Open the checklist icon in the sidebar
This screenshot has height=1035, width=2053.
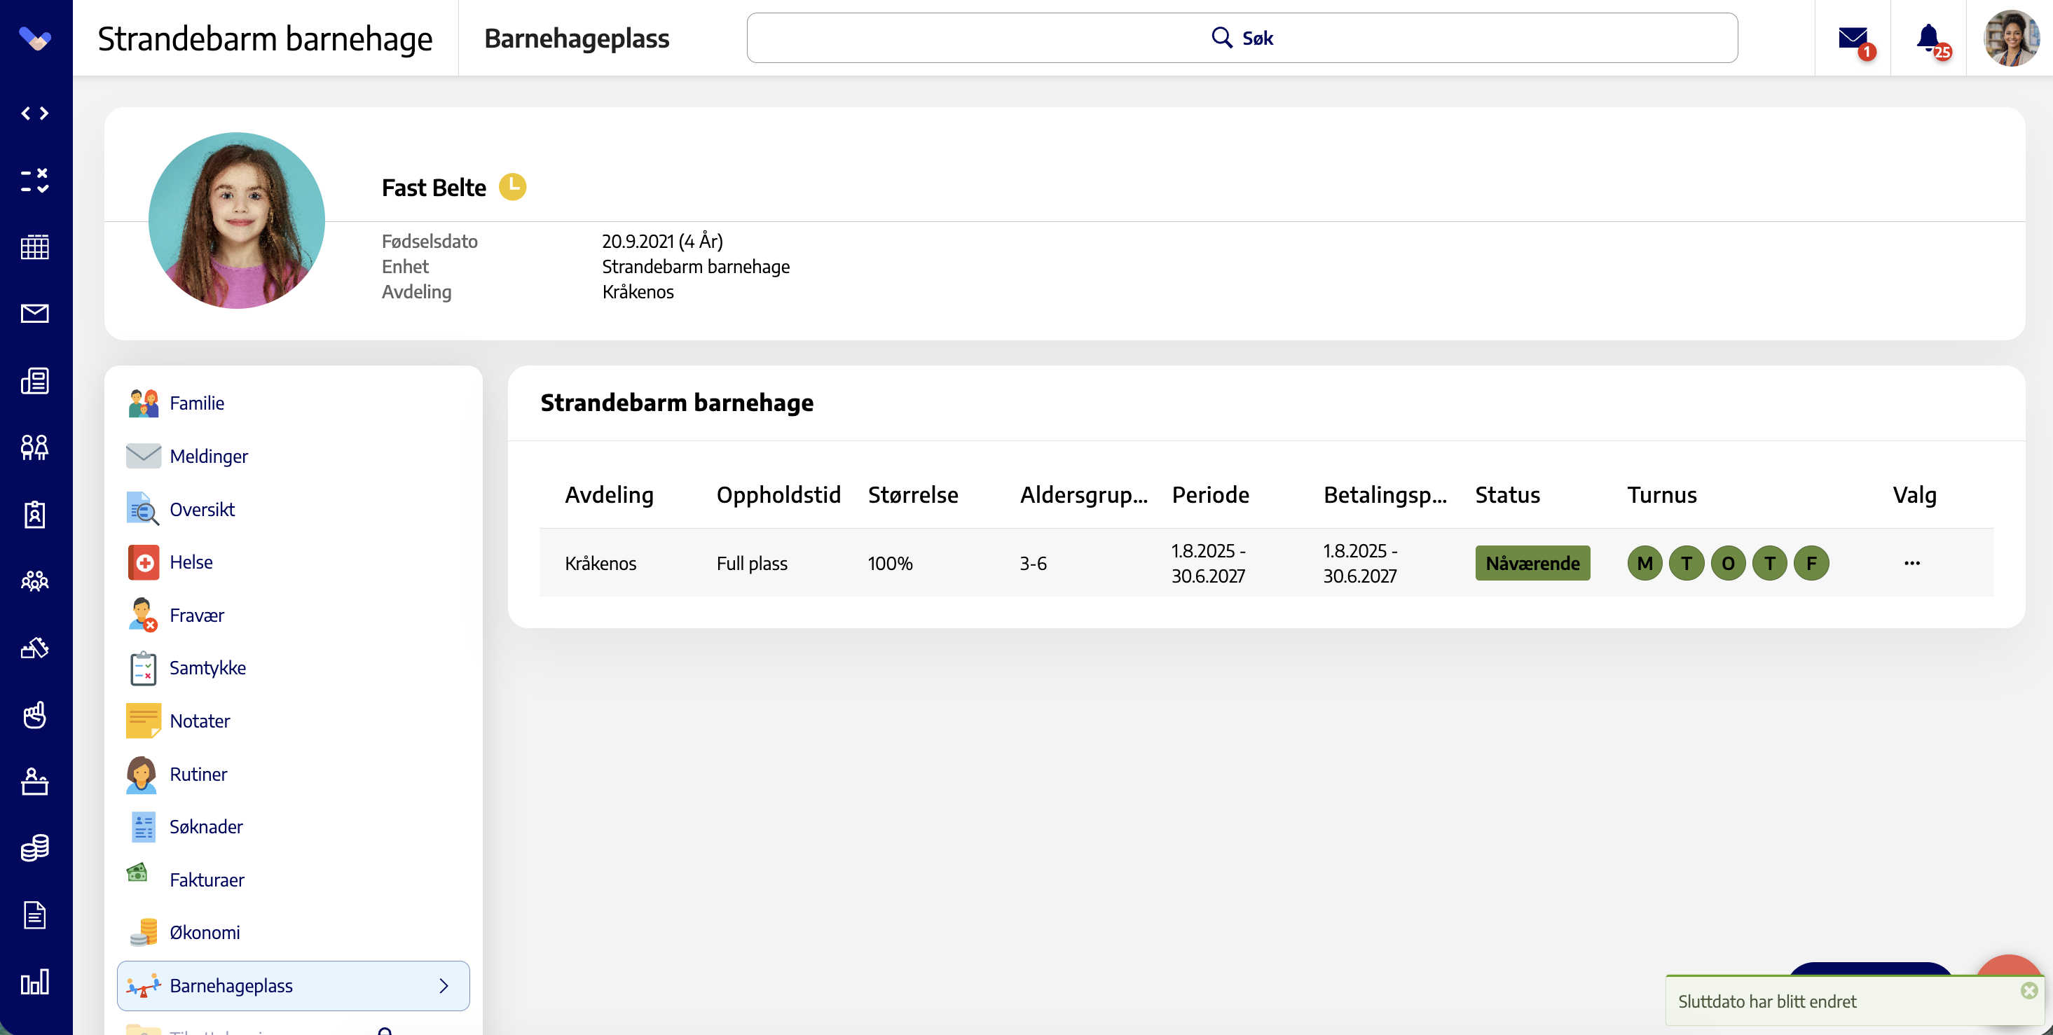pos(35,180)
